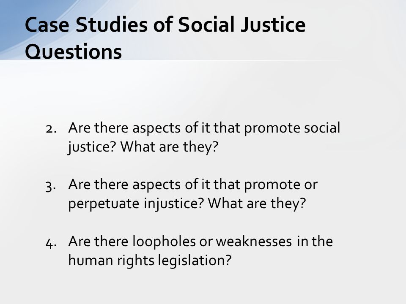Click the word "Case" in the title
This screenshot has height=304, width=406.
[47, 25]
